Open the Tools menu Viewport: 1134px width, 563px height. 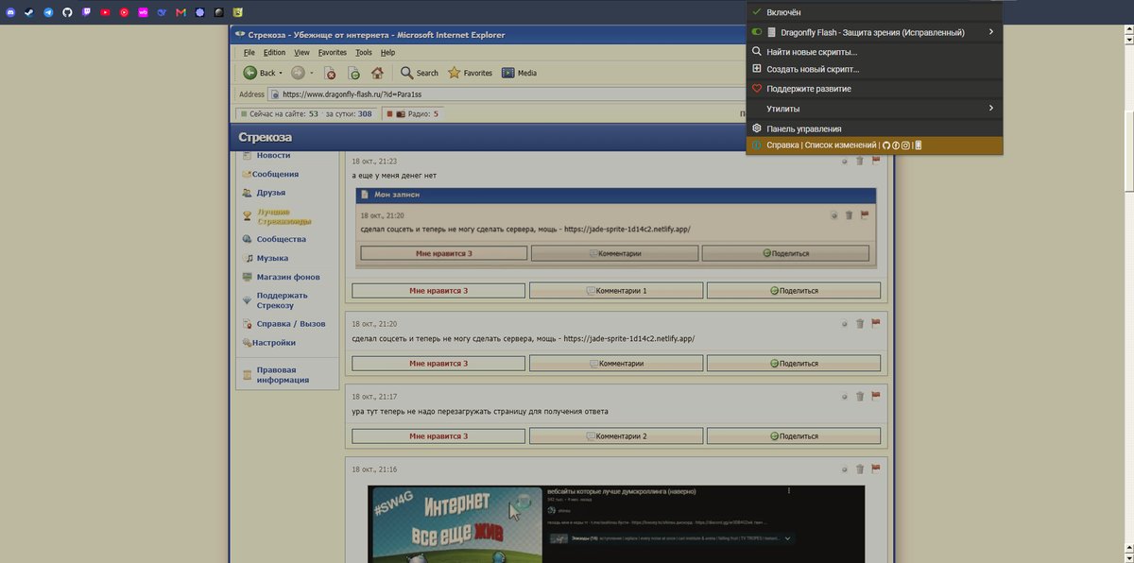(x=364, y=53)
